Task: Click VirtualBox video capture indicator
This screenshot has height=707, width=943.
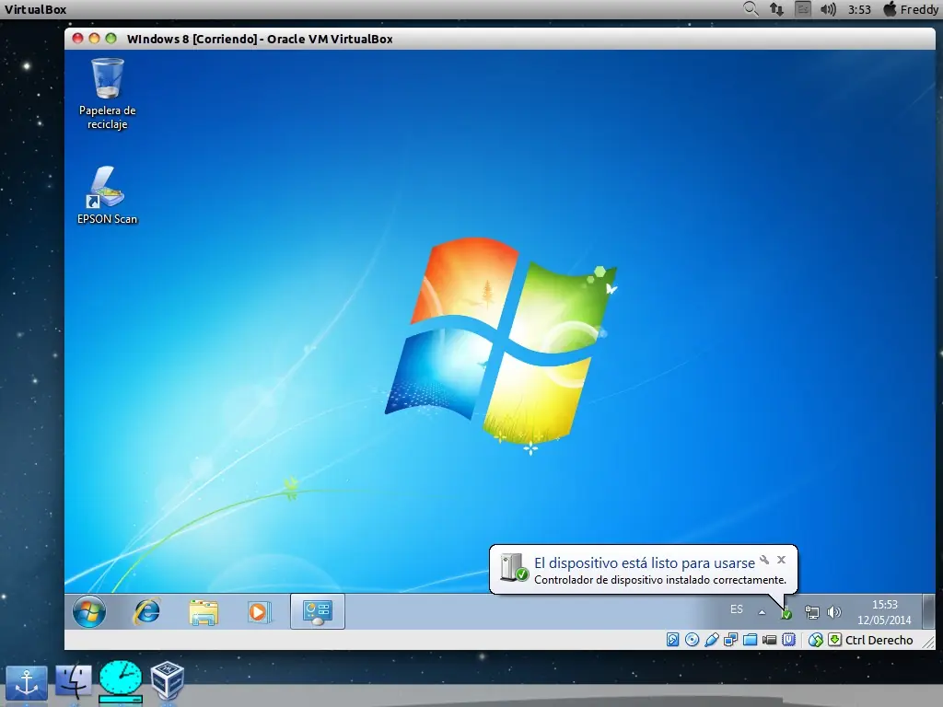Action: [769, 640]
